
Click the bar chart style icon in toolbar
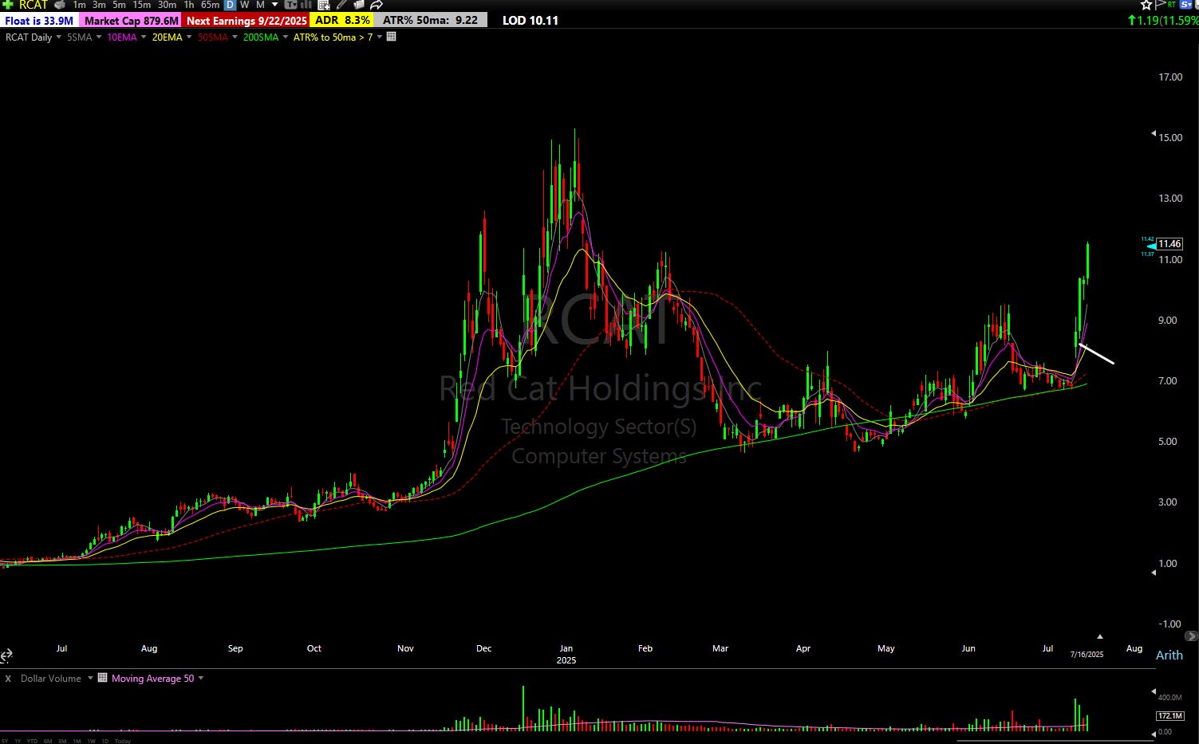point(306,5)
